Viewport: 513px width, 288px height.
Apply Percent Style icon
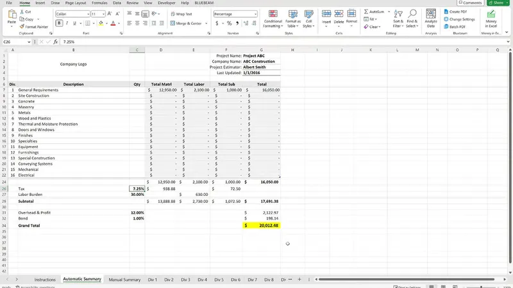tap(229, 23)
